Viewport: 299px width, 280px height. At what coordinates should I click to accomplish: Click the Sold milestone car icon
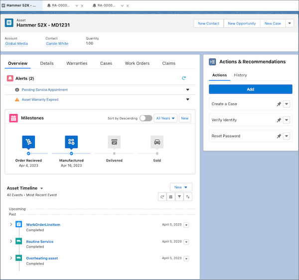coord(157,142)
